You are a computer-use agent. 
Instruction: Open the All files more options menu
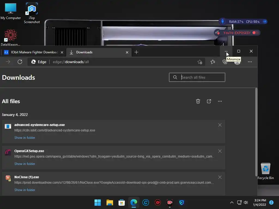point(220,101)
